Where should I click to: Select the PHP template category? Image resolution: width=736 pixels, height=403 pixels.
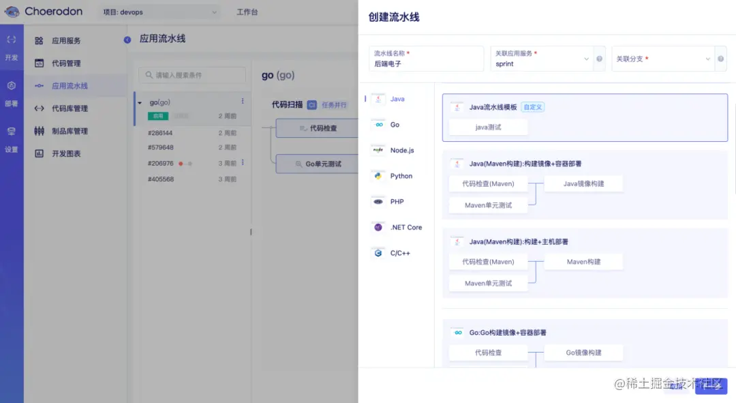pyautogui.click(x=394, y=201)
